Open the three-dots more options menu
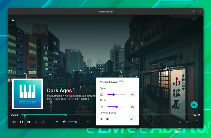 [x=88, y=122]
